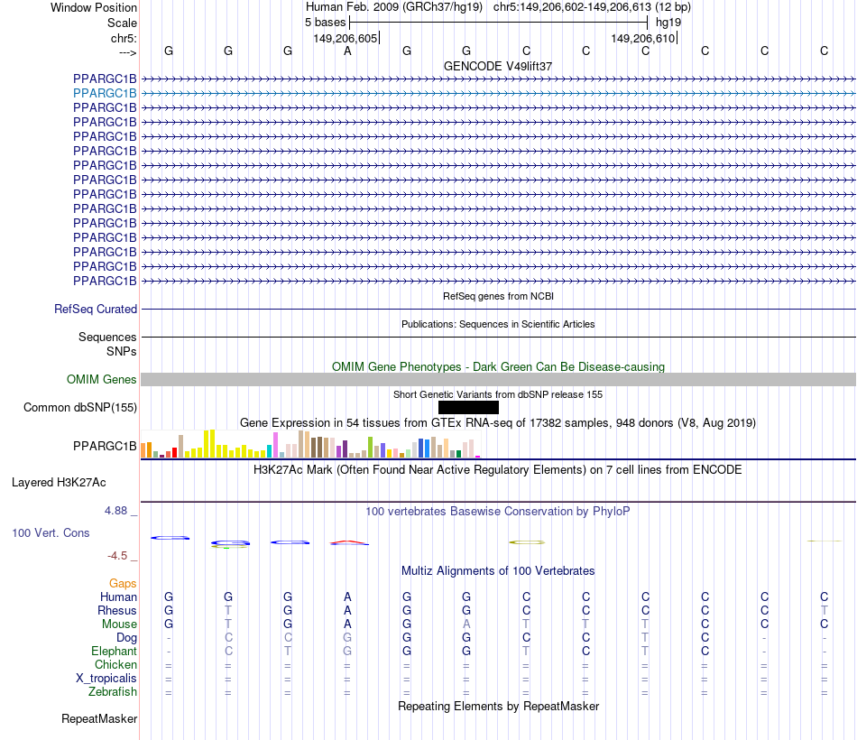Open the RefSeq Curated track label

(x=96, y=309)
